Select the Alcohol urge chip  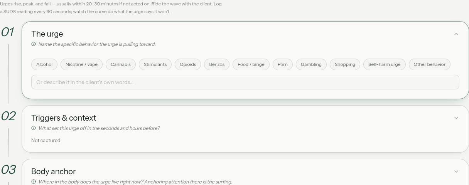[44, 64]
